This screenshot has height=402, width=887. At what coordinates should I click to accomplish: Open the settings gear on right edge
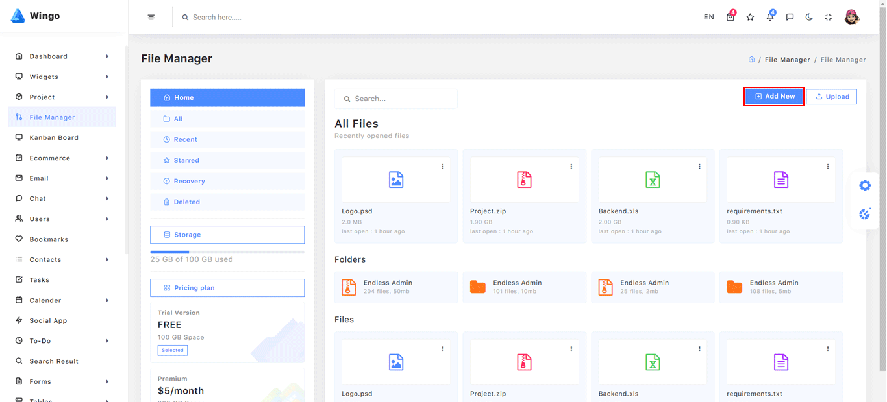(x=865, y=186)
